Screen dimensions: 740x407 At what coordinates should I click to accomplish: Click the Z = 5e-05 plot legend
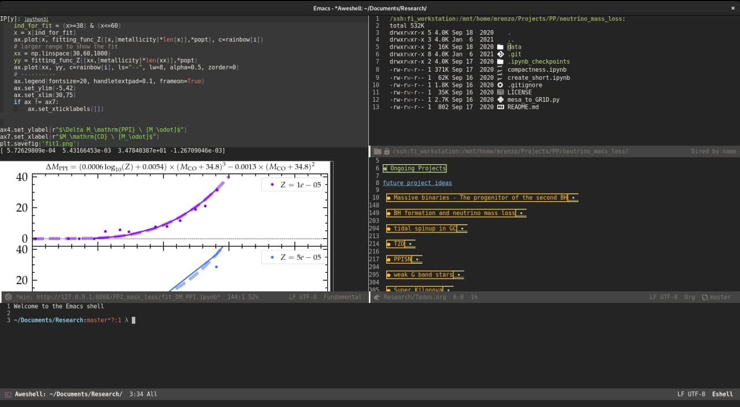click(x=294, y=257)
